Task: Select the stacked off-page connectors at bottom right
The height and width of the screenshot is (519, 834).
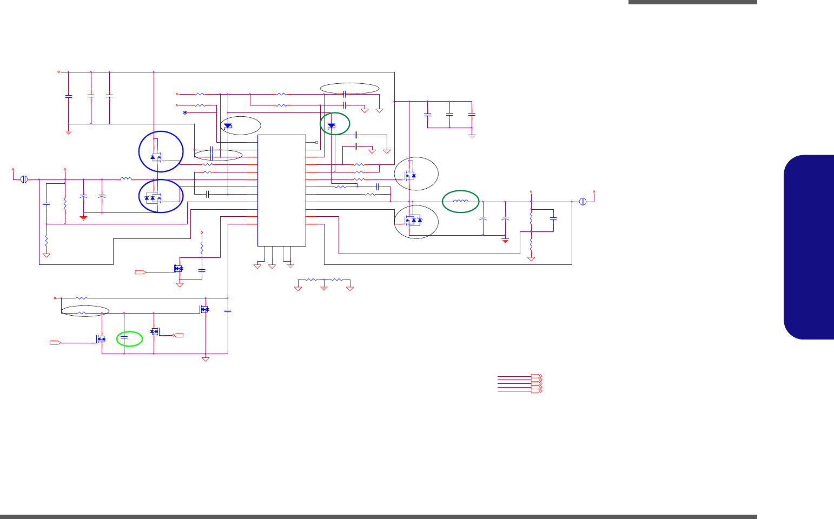Action: [537, 383]
